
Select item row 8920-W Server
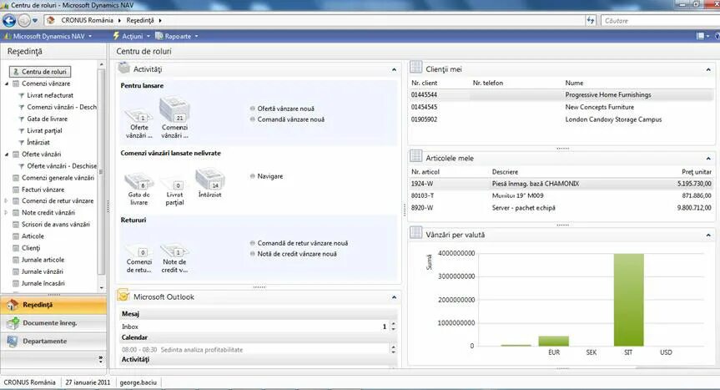(561, 208)
